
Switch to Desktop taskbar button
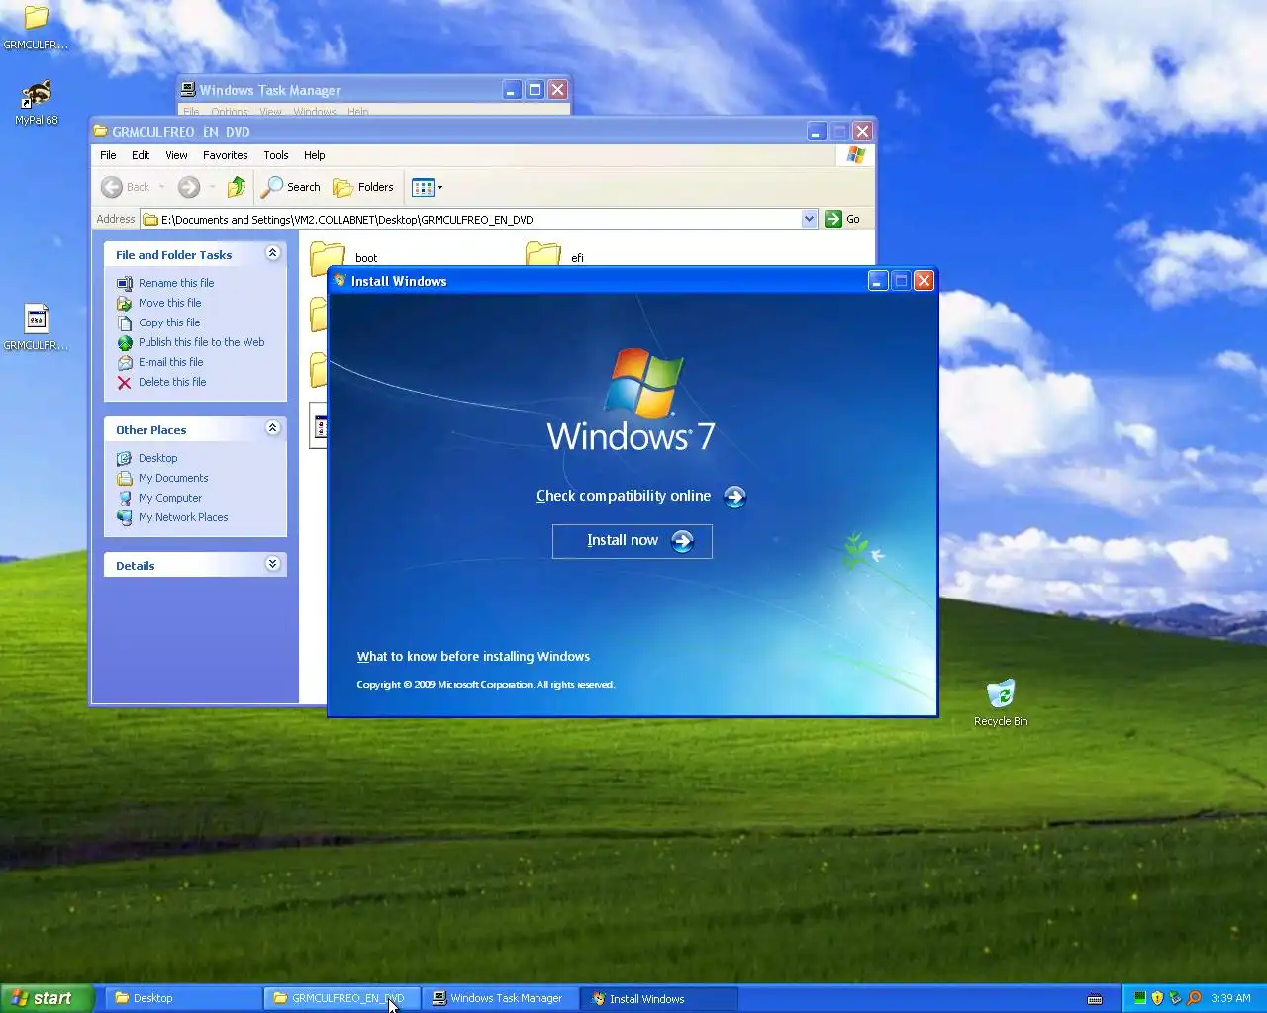pyautogui.click(x=182, y=998)
